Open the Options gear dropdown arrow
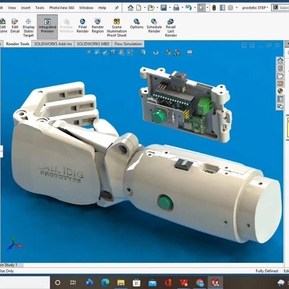This screenshot has width=289, height=289. click(x=236, y=8)
